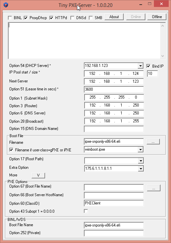Click the log area scroll up arrow
The width and height of the screenshot is (171, 243).
[x=162, y=26]
